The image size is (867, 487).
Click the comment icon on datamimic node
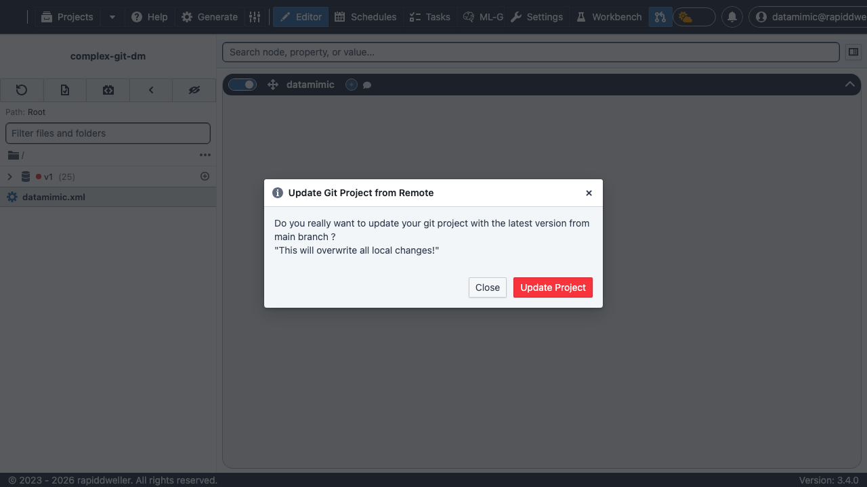pos(367,85)
